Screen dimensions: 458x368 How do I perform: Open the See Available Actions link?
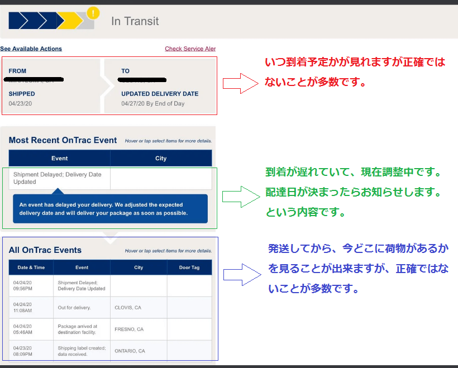pos(31,49)
